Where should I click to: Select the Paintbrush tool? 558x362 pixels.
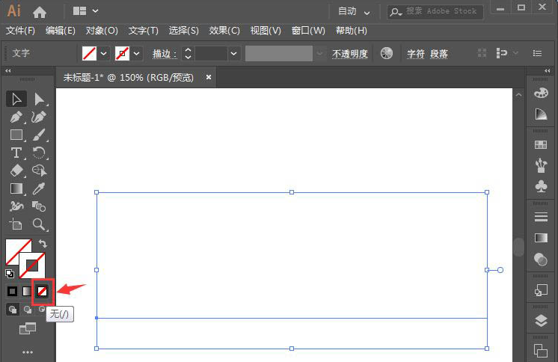coord(39,135)
